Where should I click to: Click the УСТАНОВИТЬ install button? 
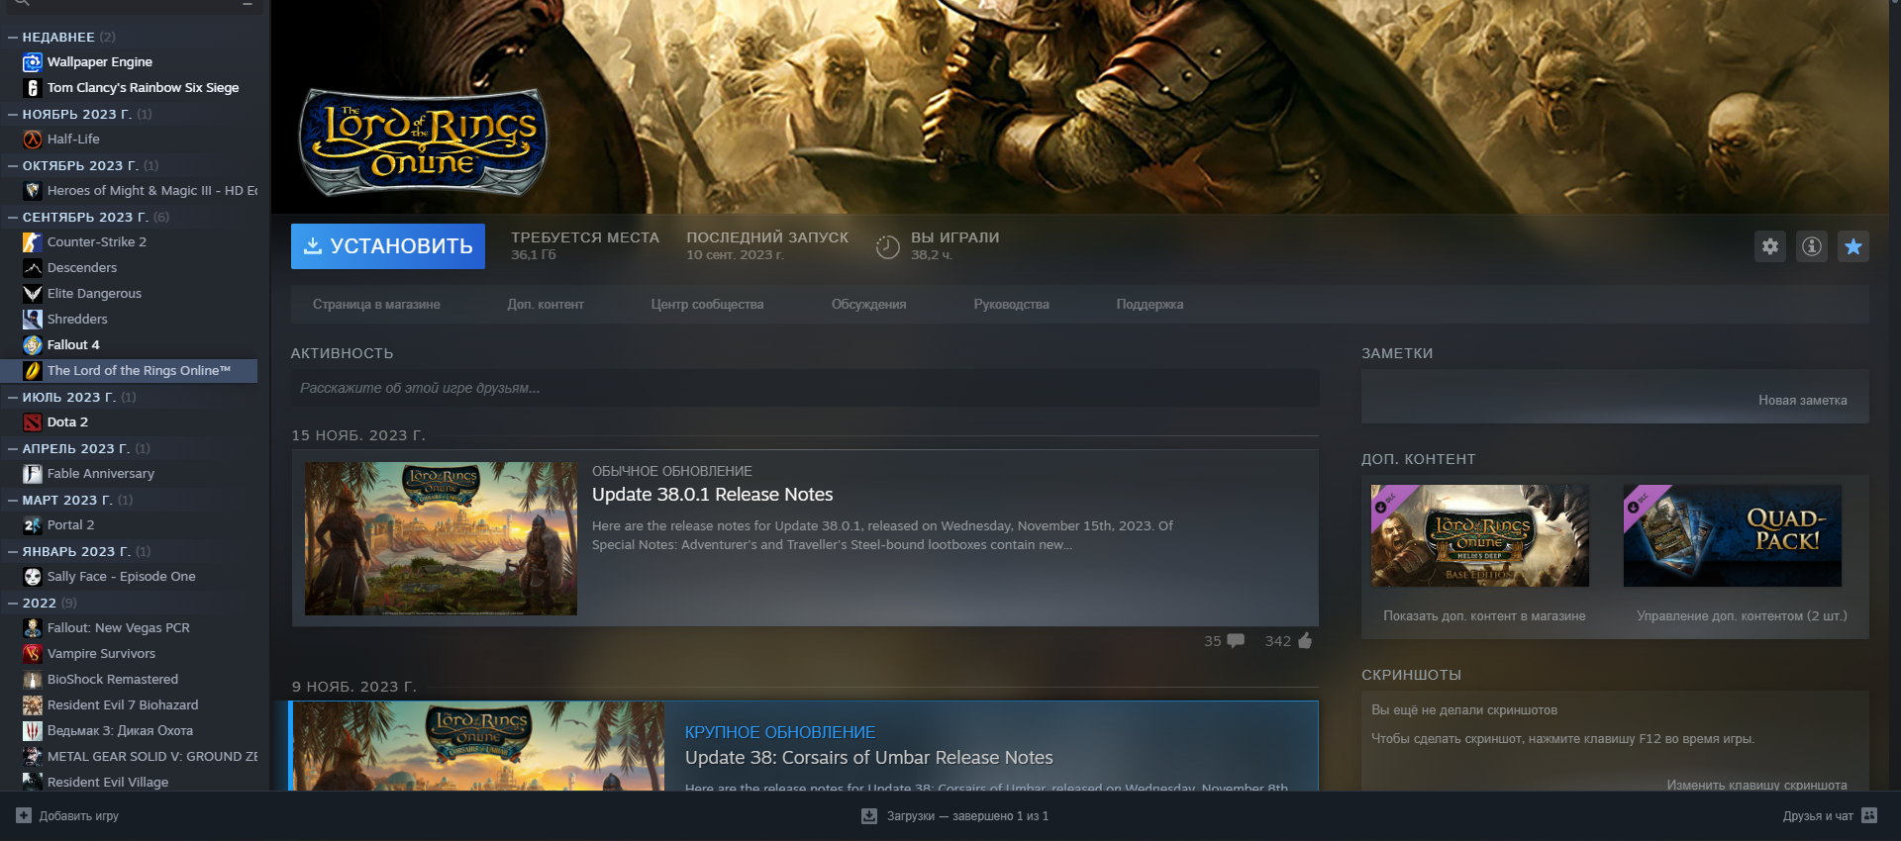pos(388,246)
